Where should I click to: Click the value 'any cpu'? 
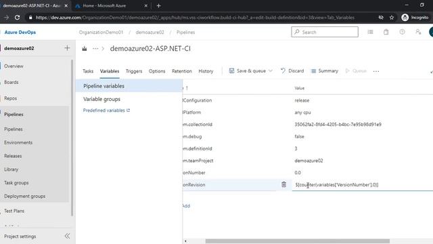[302, 113]
